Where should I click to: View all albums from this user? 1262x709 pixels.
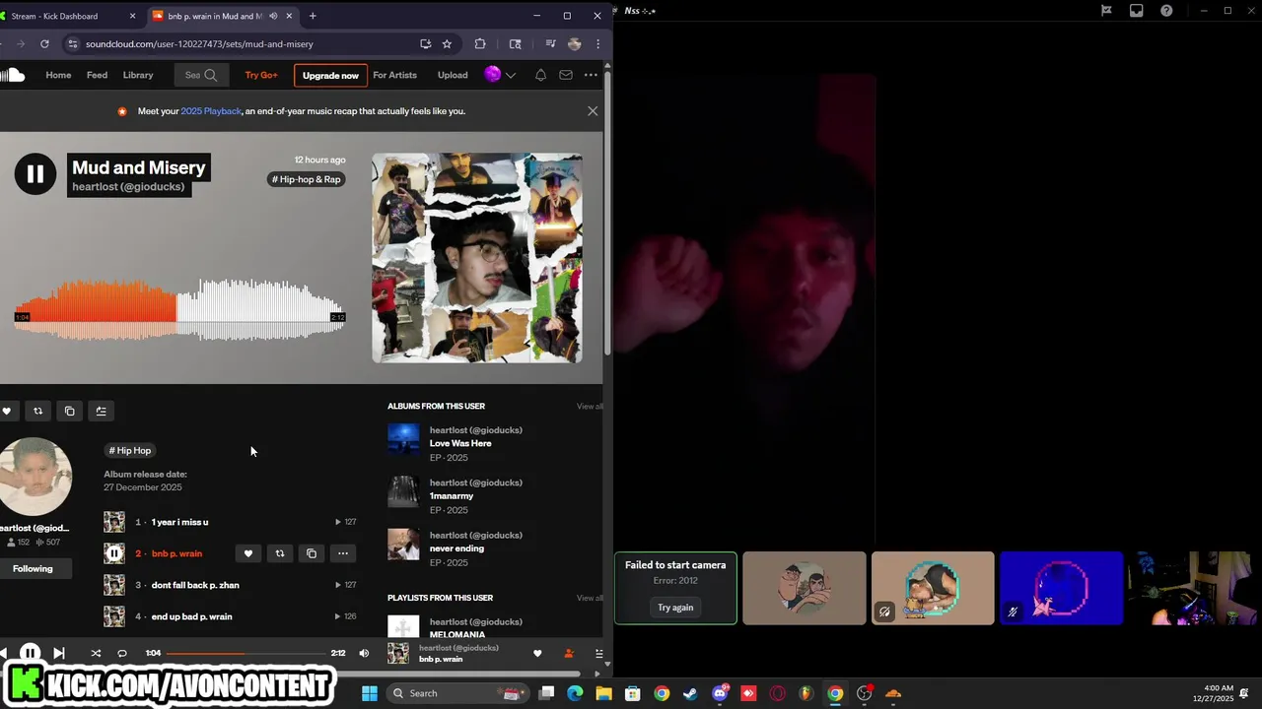pos(590,406)
